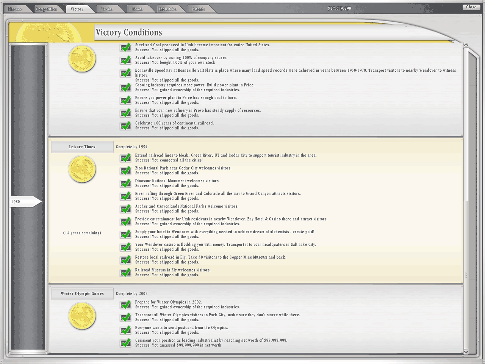Click scrollbar down arrow at bottom right
Screen dimensions: 485x364
pyautogui.click(x=466, y=352)
